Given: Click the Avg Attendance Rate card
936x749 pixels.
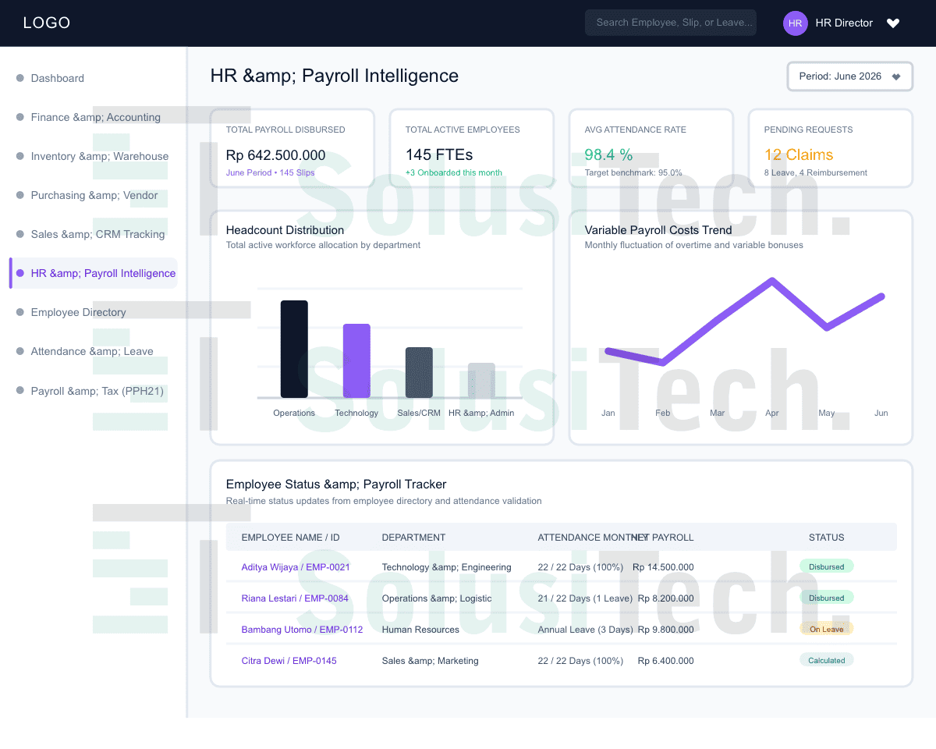Looking at the screenshot, I should (x=651, y=148).
